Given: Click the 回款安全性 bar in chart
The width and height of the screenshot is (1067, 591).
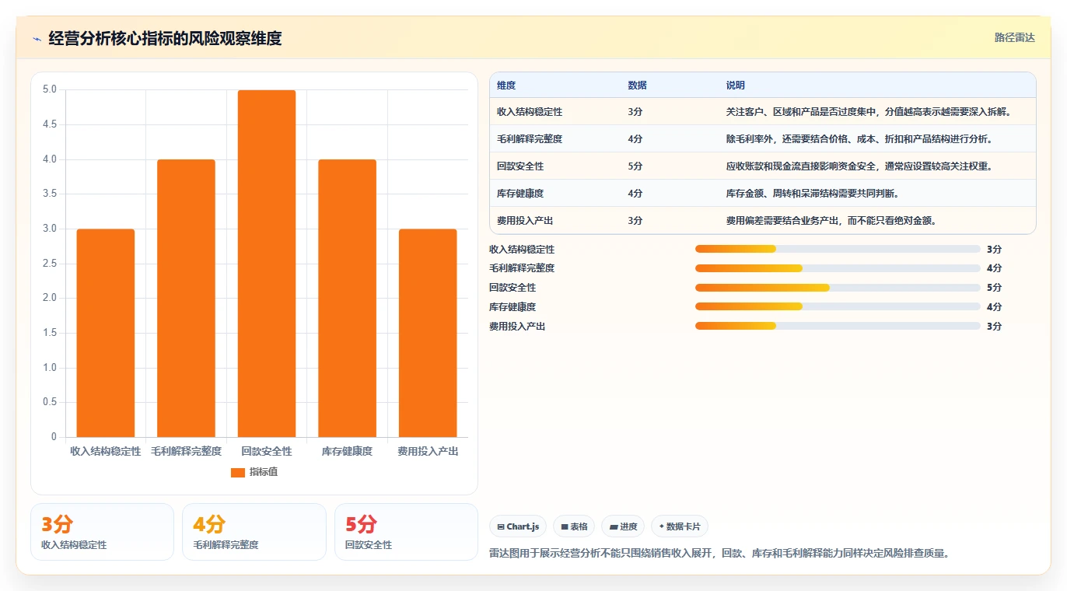Looking at the screenshot, I should [x=267, y=264].
